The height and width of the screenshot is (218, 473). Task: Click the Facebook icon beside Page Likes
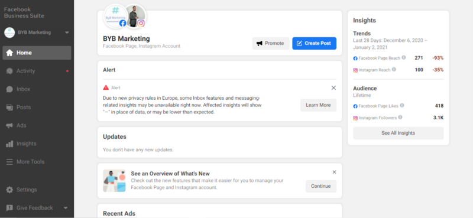[355, 106]
